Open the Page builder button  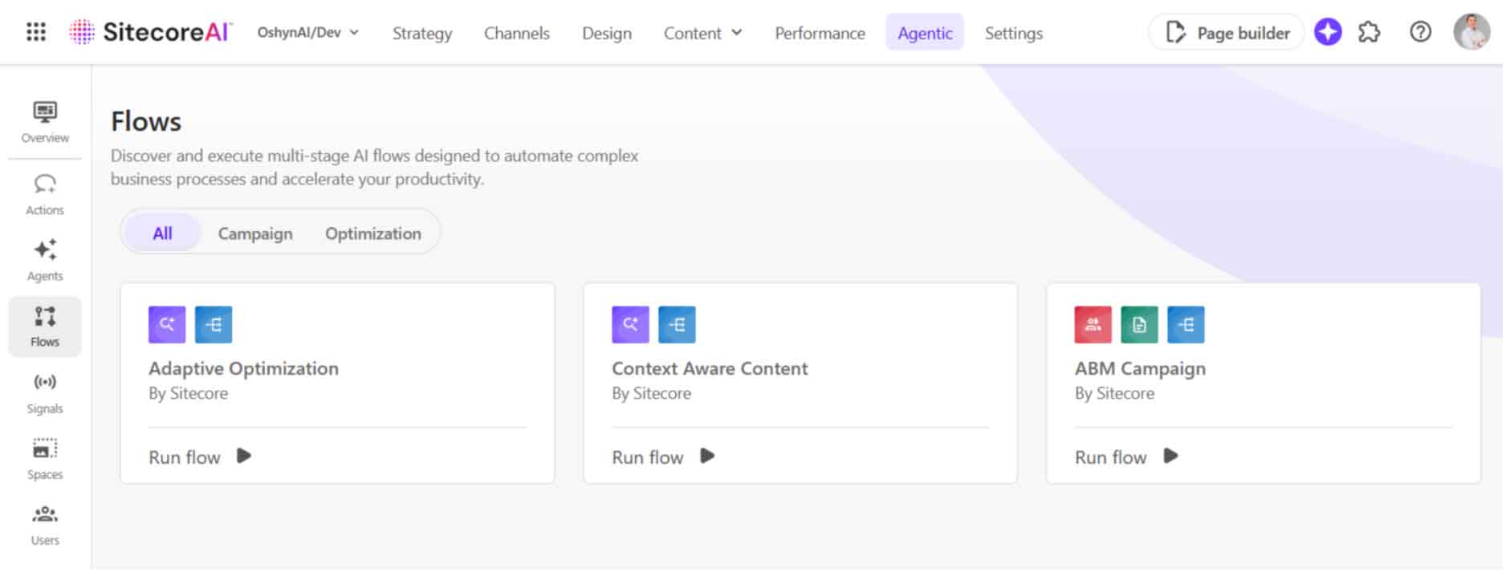pos(1227,32)
